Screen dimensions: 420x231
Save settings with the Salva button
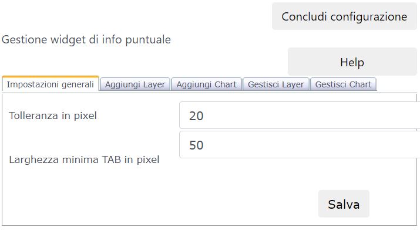(344, 204)
